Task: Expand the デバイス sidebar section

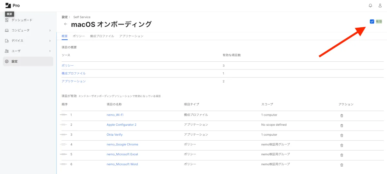Action: pos(28,41)
